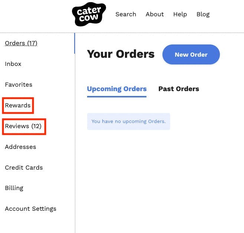Show your Favorites
Screen dimensions: 244x233
[19, 85]
